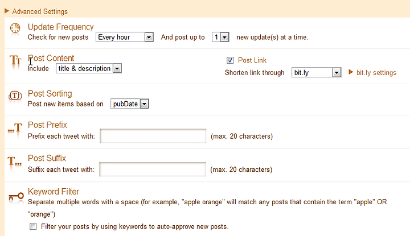Viewport: 410px width, 236px height.
Task: Click the Post Sorting icon
Action: pos(15,96)
